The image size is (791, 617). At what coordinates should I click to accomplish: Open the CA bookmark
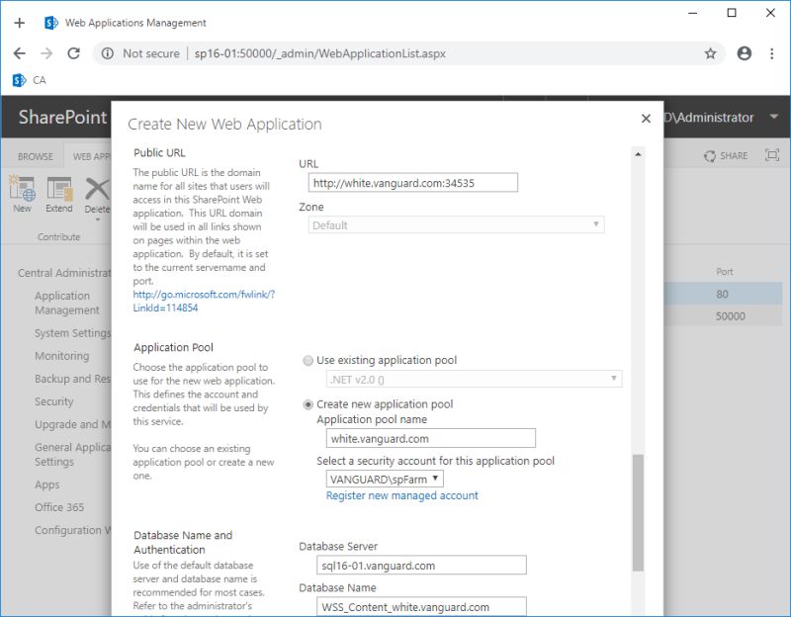pyautogui.click(x=30, y=80)
